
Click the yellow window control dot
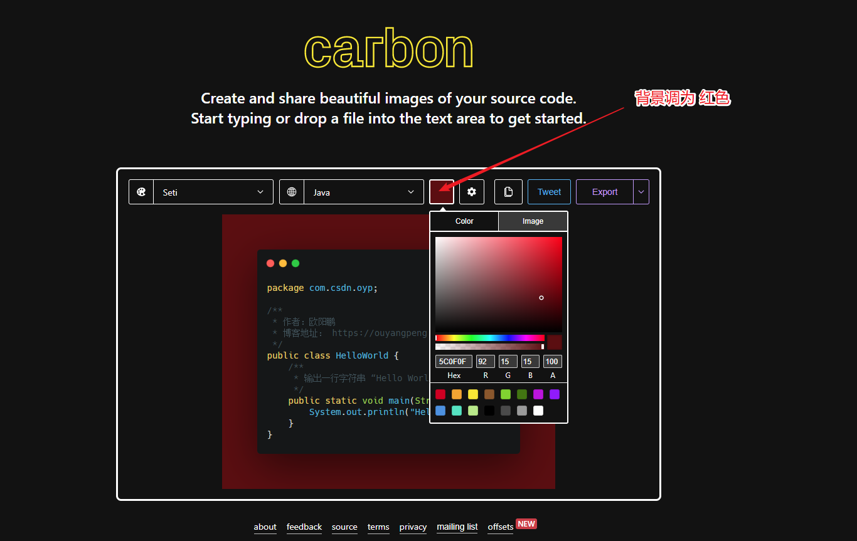coord(283,263)
